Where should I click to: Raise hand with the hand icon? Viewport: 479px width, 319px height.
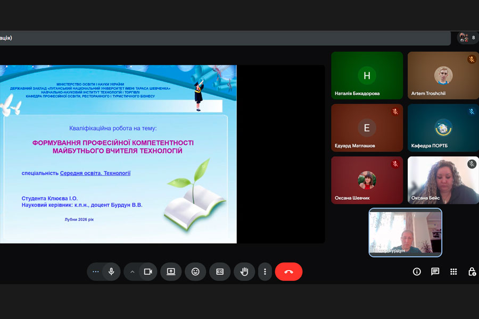(244, 271)
